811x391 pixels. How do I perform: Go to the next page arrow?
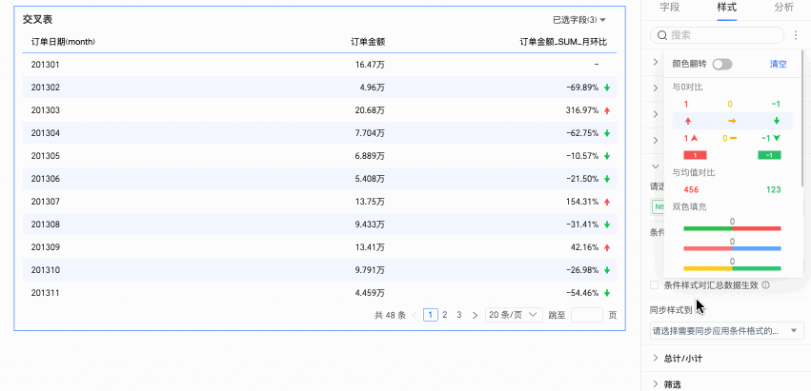click(x=475, y=315)
